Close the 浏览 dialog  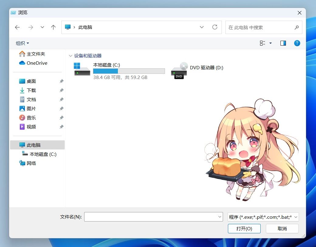point(300,13)
